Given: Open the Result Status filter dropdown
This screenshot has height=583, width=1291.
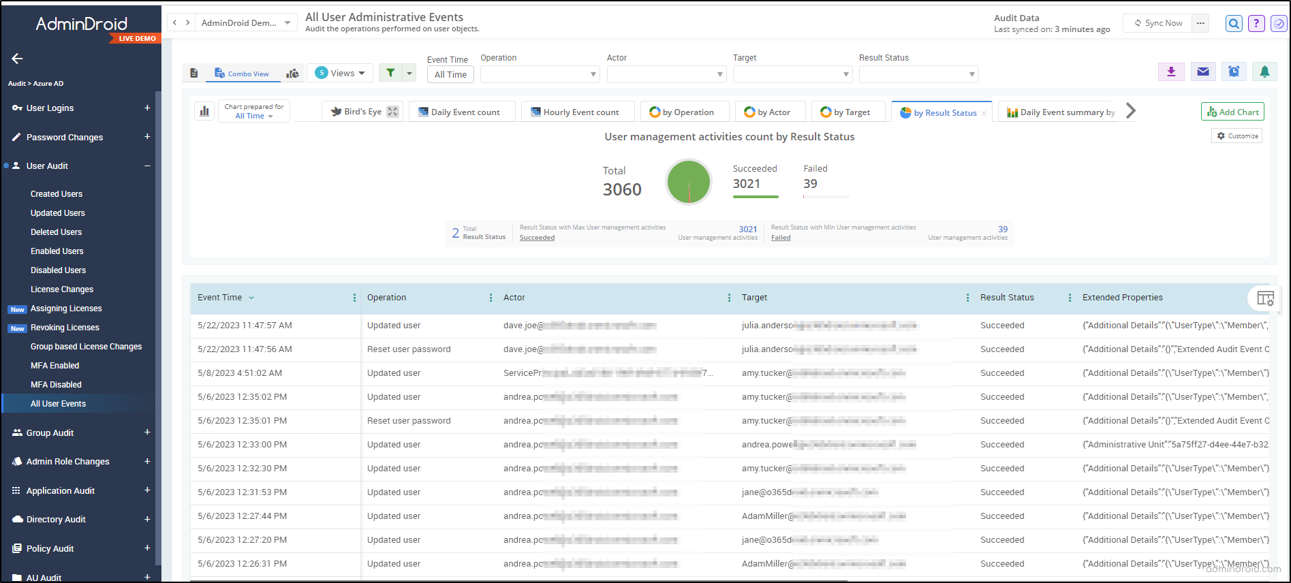Looking at the screenshot, I should [x=918, y=74].
